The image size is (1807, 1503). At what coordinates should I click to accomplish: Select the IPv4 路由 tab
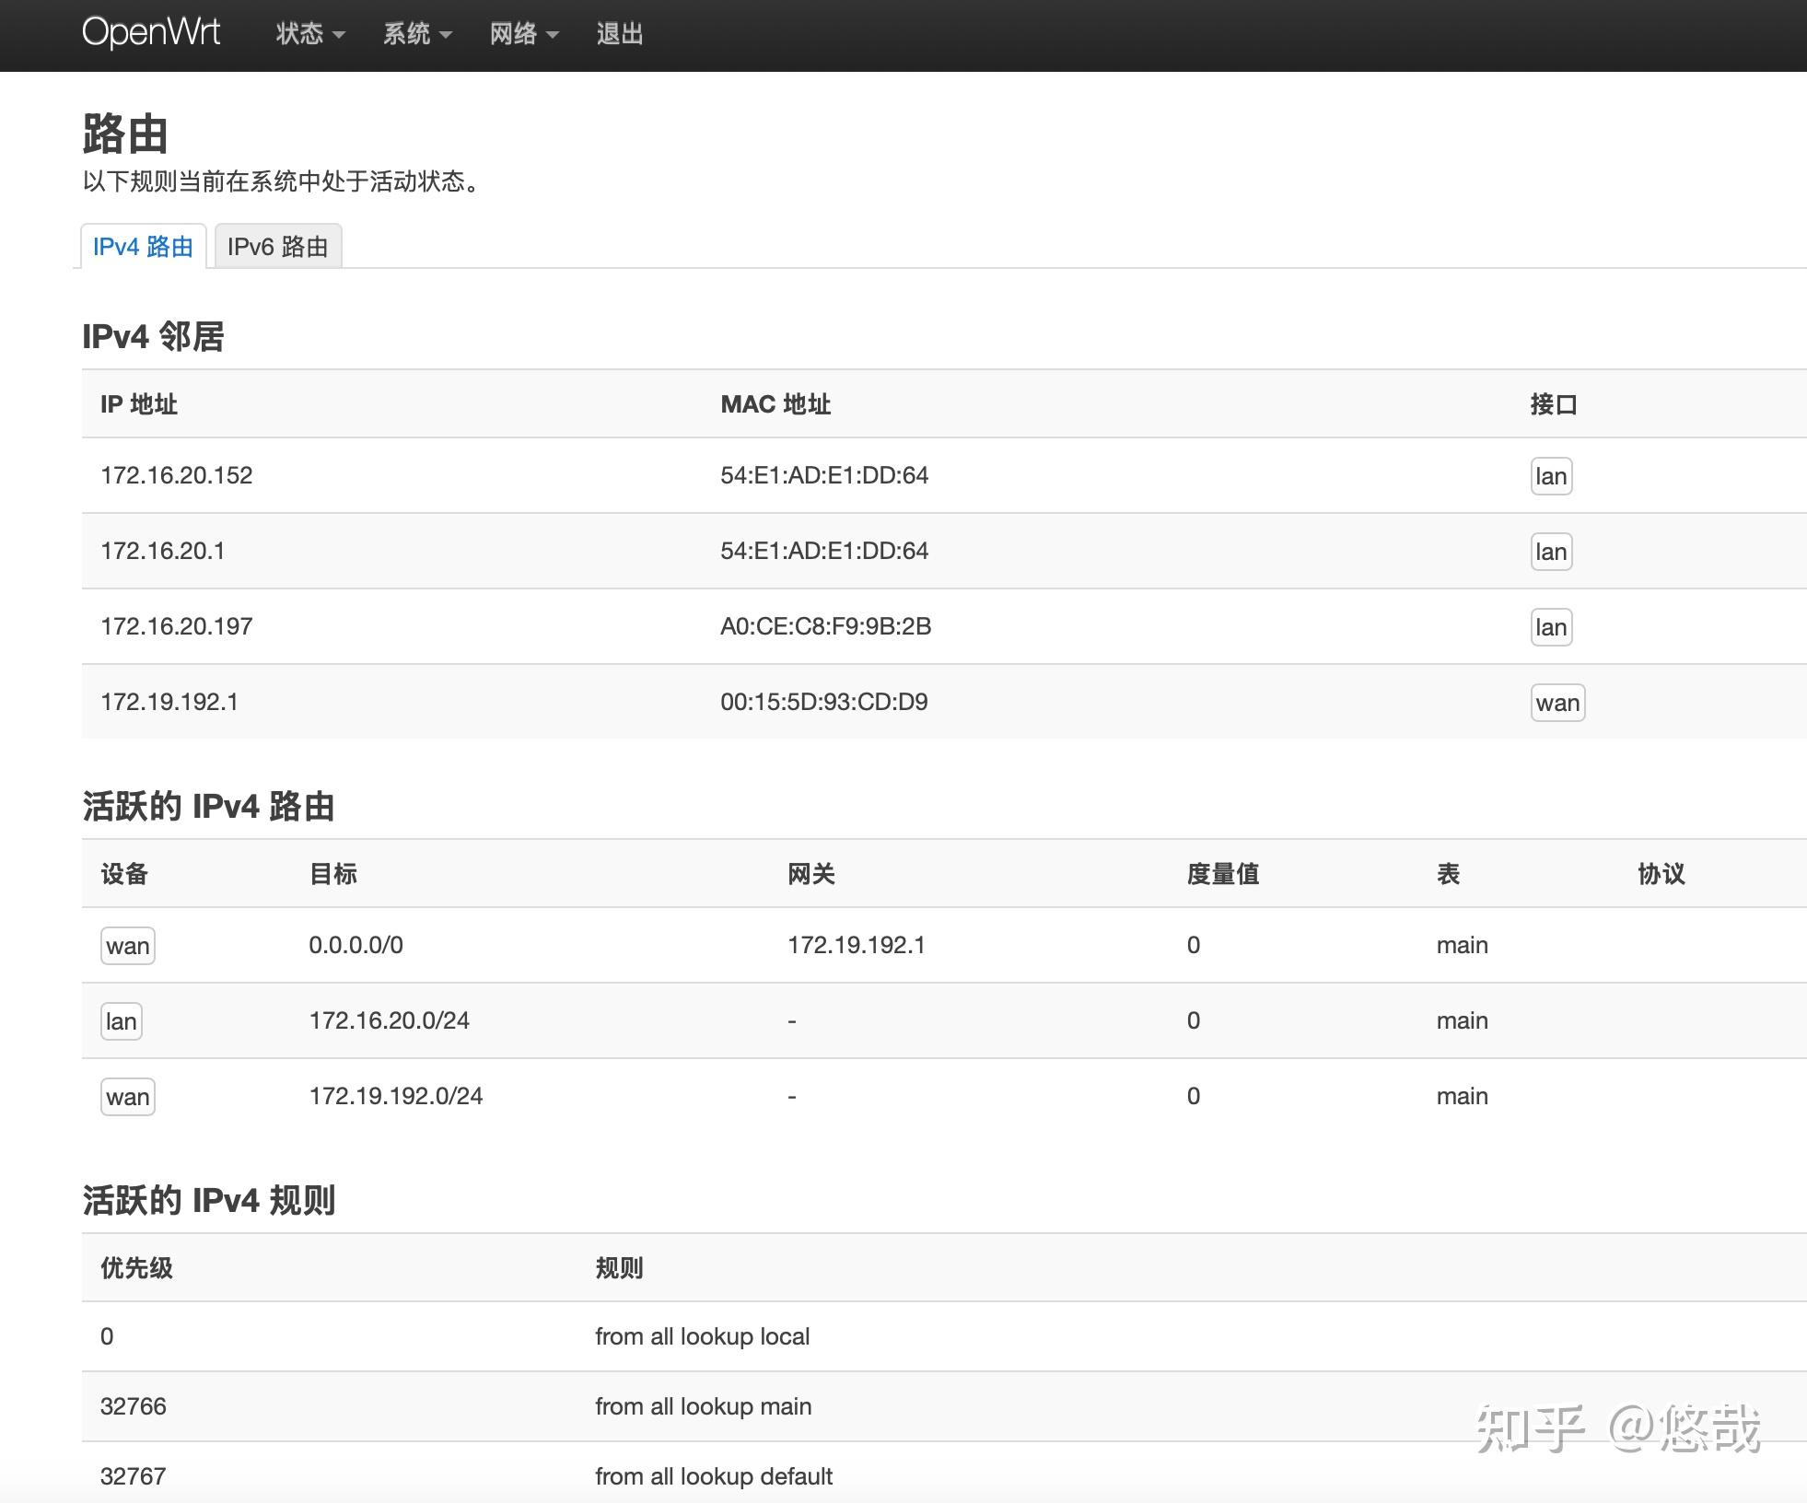[x=143, y=245]
